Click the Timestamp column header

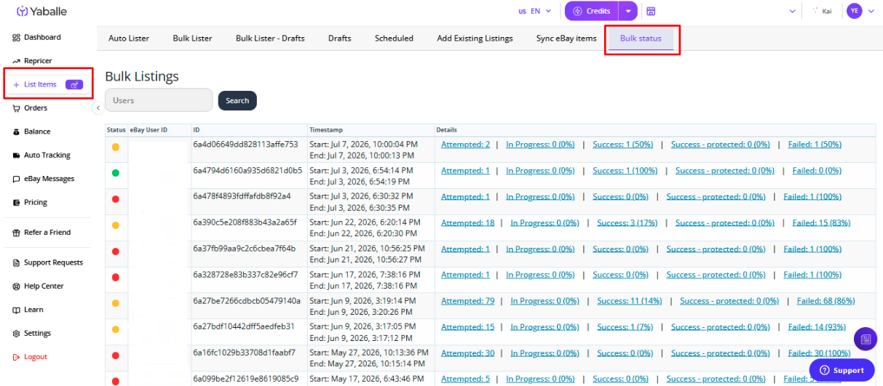coord(325,130)
